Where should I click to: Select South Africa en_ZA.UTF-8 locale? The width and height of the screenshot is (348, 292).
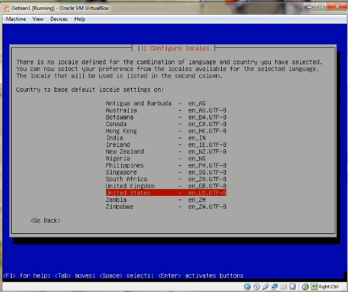(x=166, y=179)
